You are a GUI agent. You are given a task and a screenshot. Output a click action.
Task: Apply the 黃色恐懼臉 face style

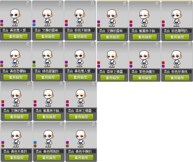(16, 77)
